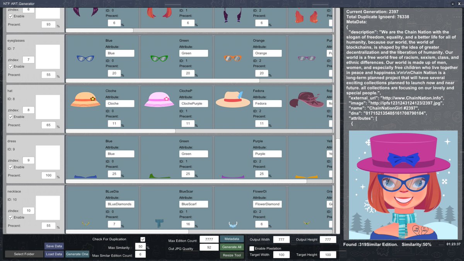Image resolution: width=464 pixels, height=261 pixels.
Task: Click the Target Width field
Action: click(281, 255)
